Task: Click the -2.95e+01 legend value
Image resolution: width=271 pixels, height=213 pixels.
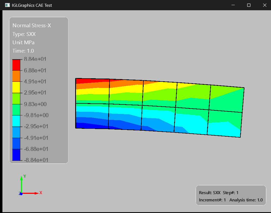Action: tap(36, 126)
